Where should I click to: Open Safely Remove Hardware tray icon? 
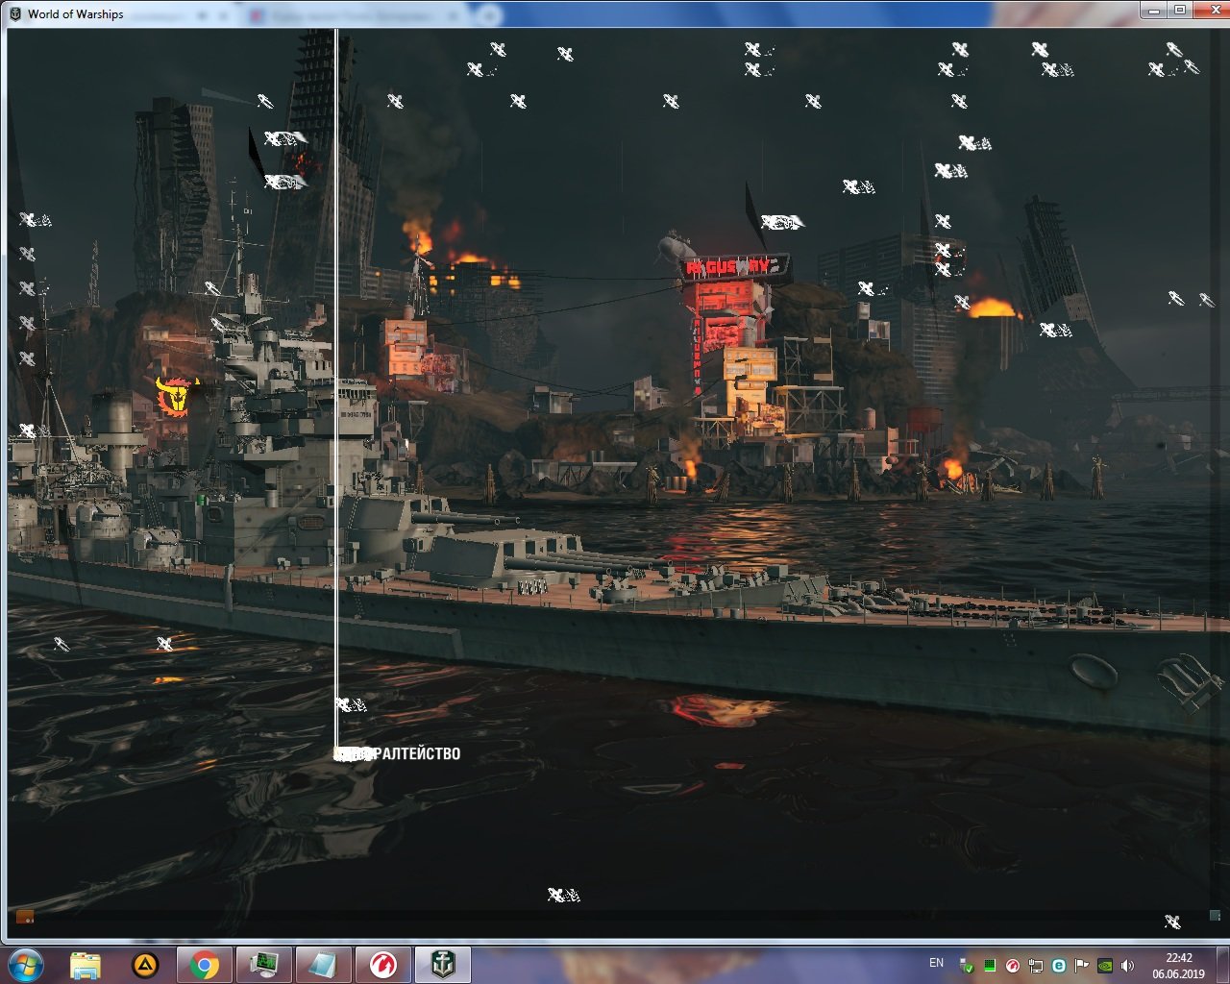[967, 966]
